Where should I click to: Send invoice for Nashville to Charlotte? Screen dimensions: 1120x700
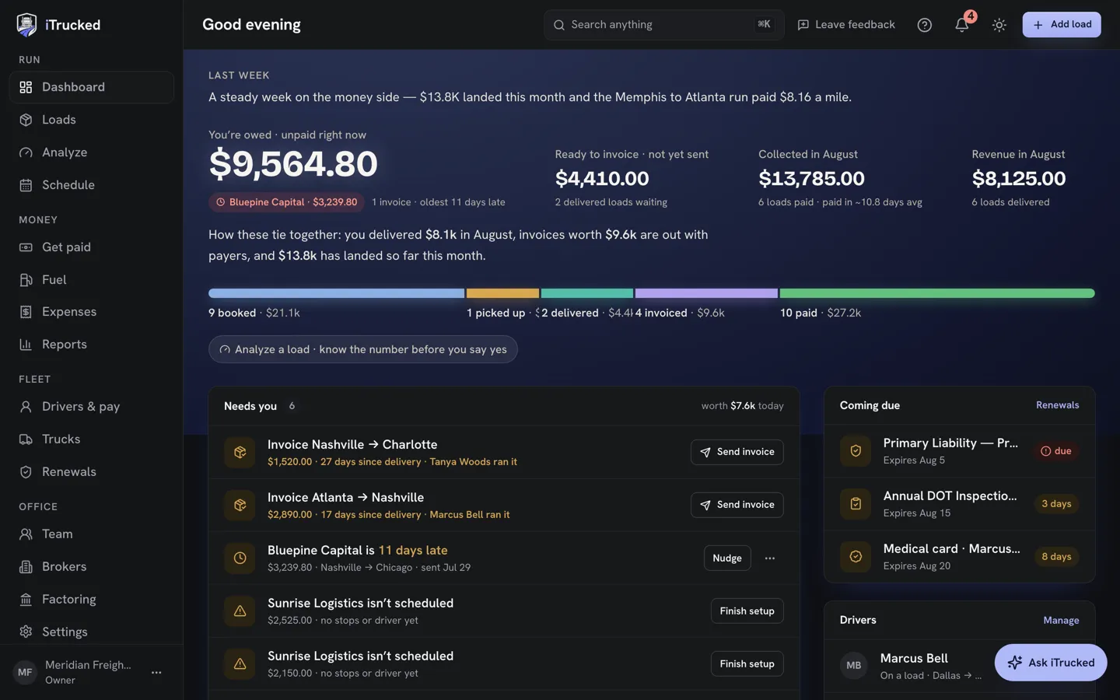pyautogui.click(x=737, y=452)
